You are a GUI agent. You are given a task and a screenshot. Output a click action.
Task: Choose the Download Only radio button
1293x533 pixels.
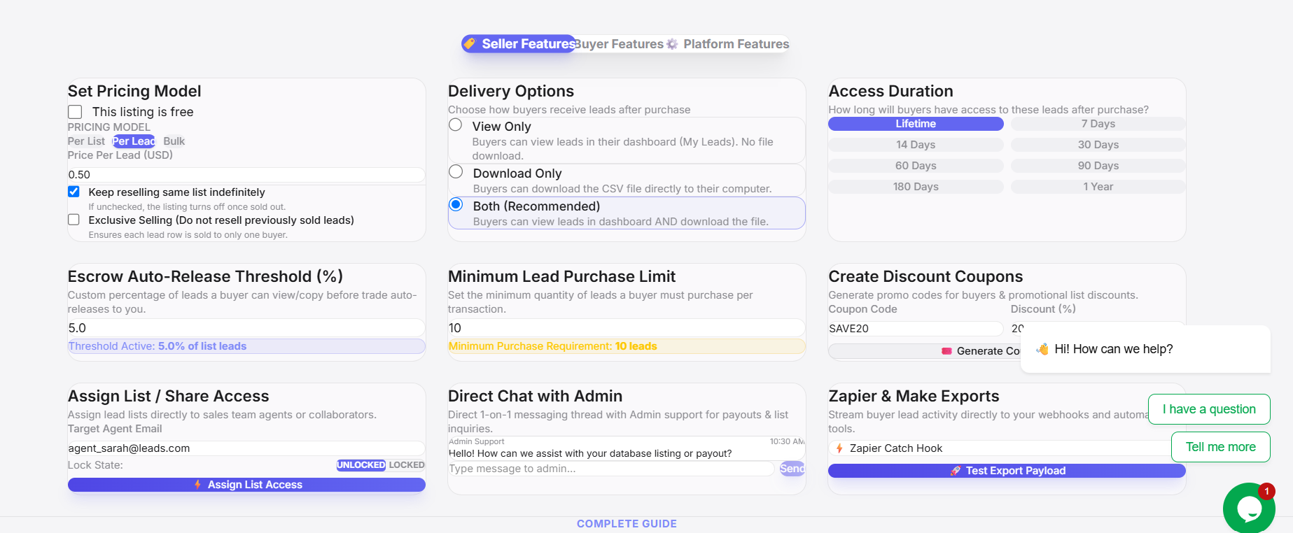456,171
